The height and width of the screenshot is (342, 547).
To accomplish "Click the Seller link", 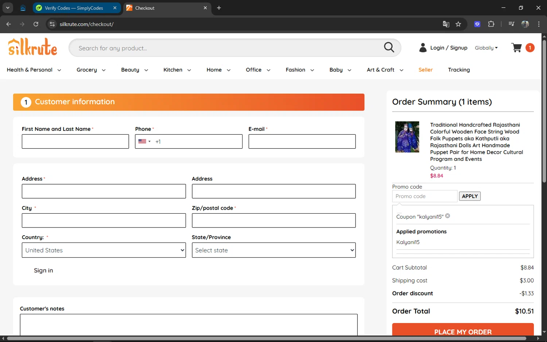I will coord(426,70).
